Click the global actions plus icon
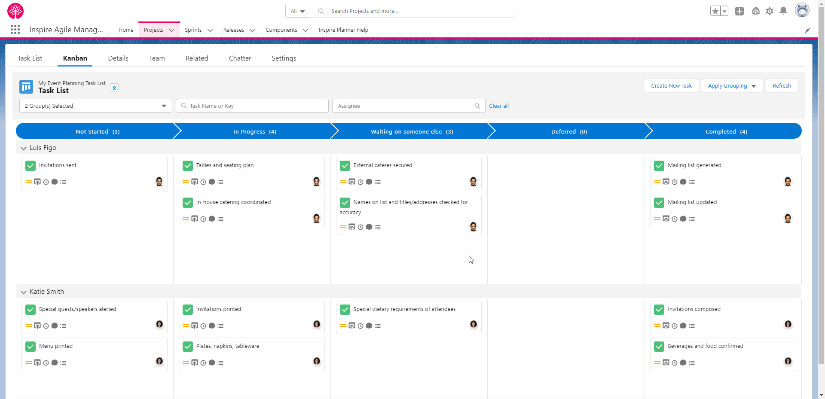This screenshot has height=399, width=825. pos(739,11)
